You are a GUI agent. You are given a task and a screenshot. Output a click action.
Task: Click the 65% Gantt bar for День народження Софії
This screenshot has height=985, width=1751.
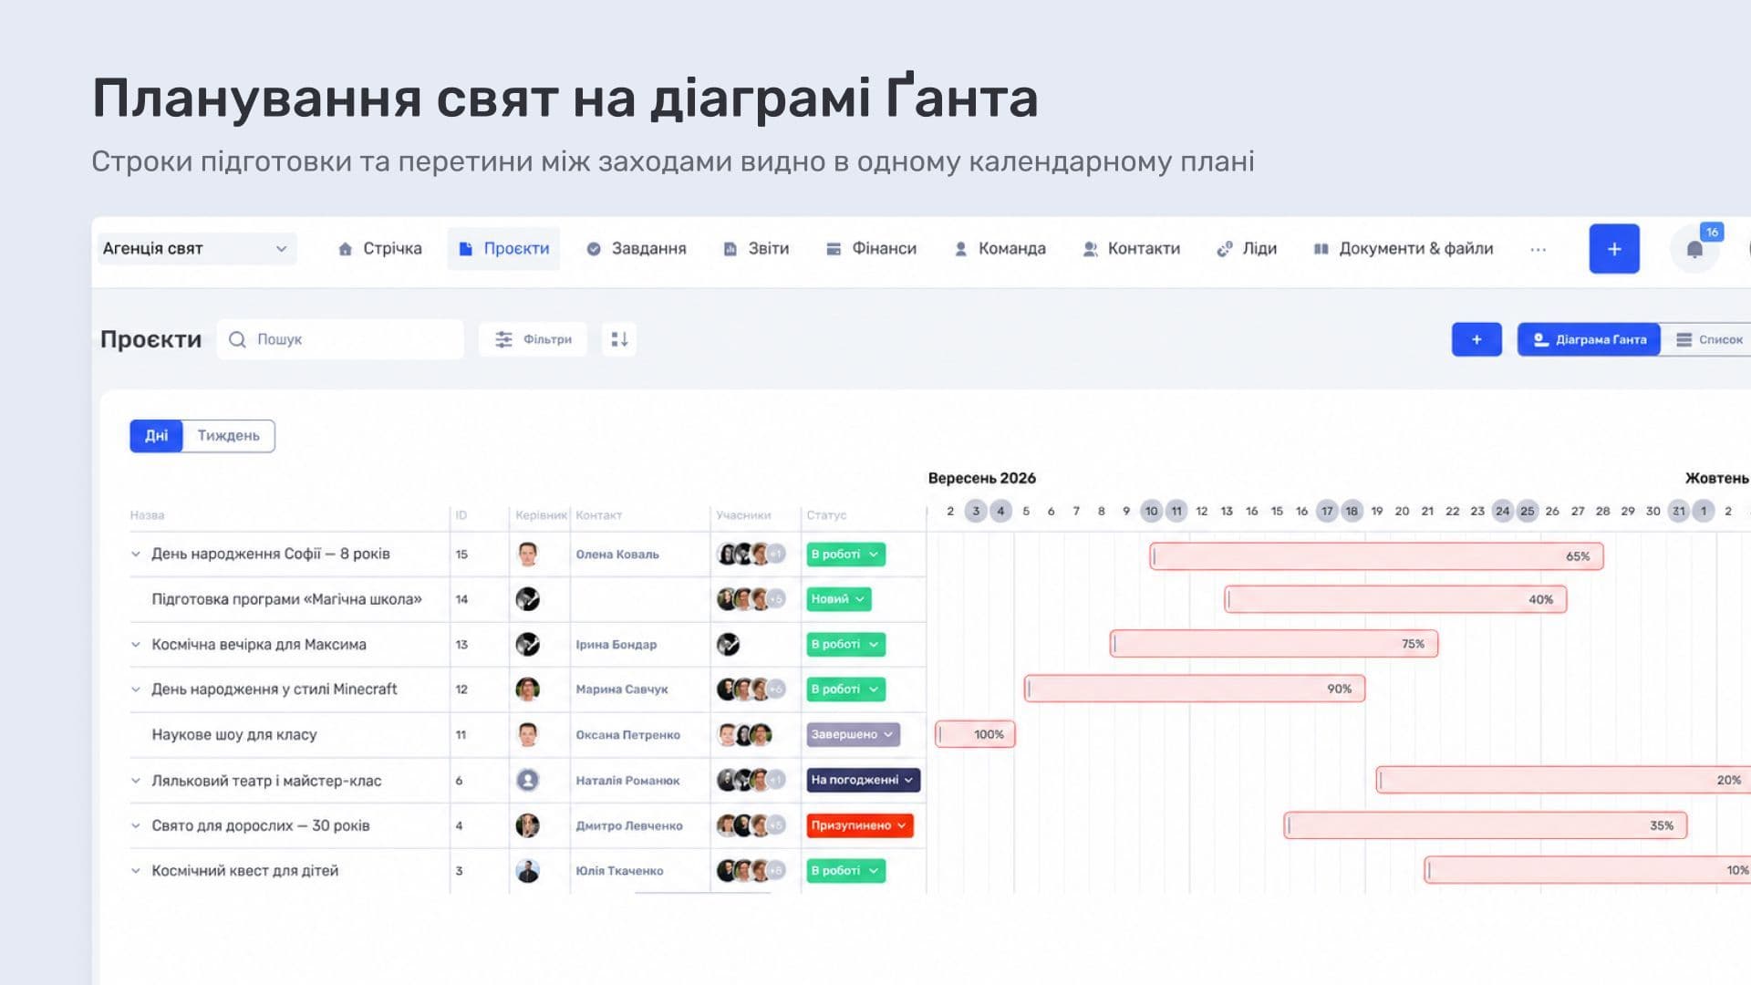point(1377,556)
